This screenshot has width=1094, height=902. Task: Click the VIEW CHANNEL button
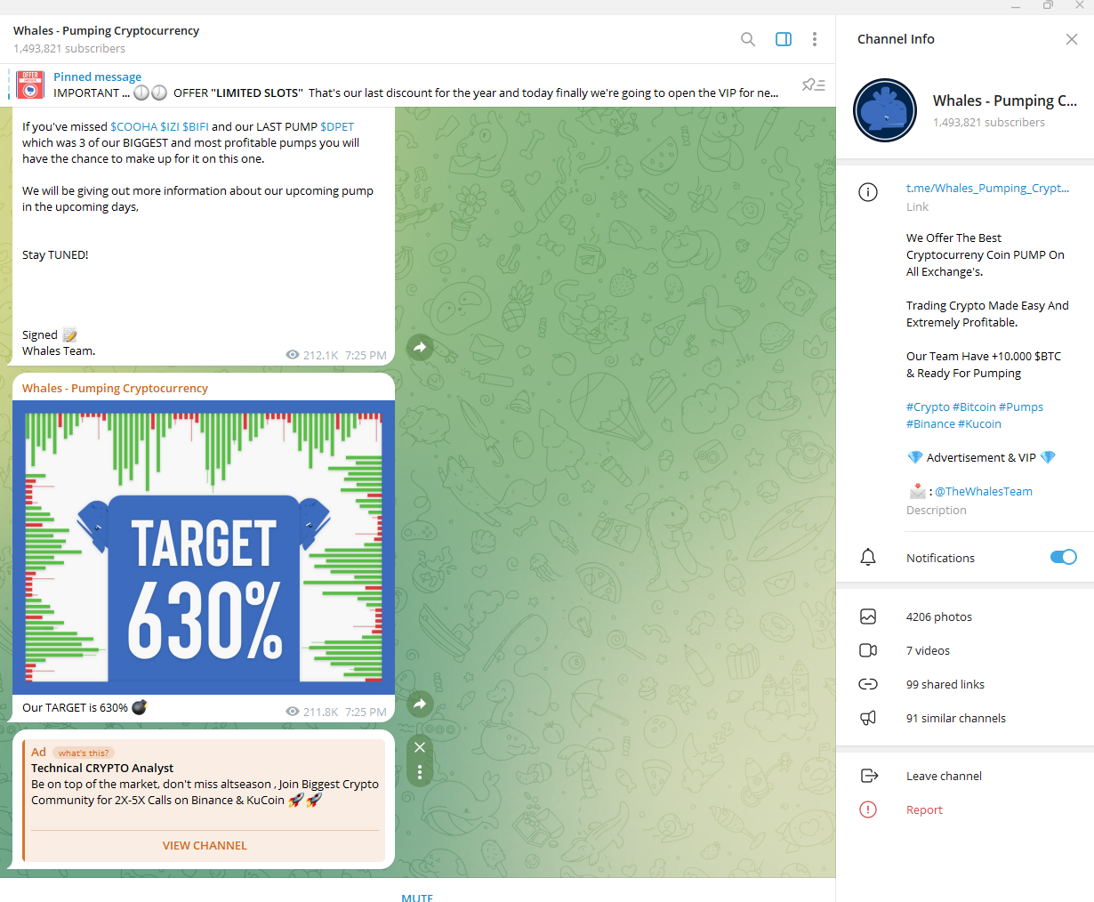click(x=205, y=845)
